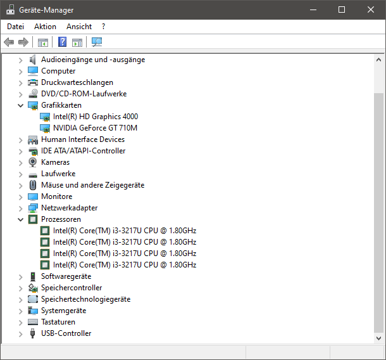This screenshot has width=386, height=360.
Task: Click the icon of Intel(R) HD Graphics 4000
Action: (x=45, y=117)
